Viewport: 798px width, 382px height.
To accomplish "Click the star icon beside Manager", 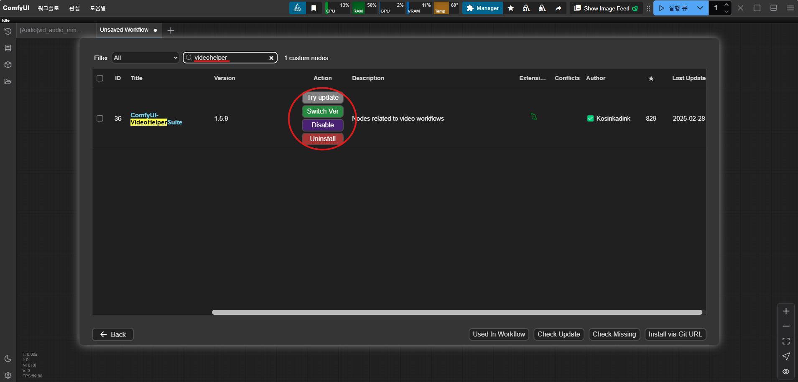I will (x=511, y=8).
